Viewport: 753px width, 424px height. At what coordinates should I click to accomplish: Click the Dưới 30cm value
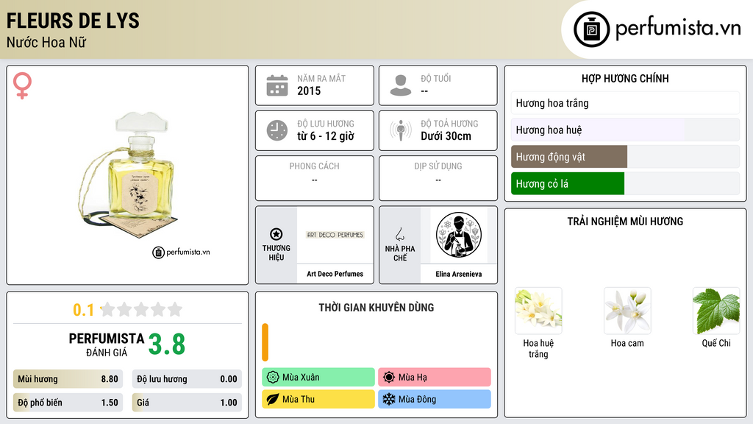coord(446,136)
